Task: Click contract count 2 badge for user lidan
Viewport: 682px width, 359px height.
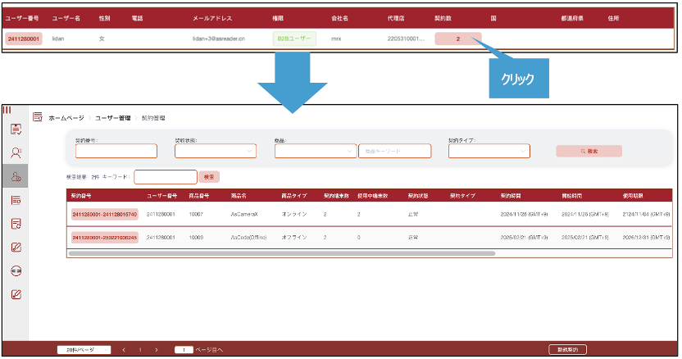Action: coord(457,39)
